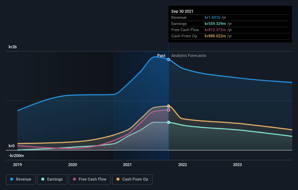
Task: Click the orange Cash From Op data point
Action: [x=168, y=106]
